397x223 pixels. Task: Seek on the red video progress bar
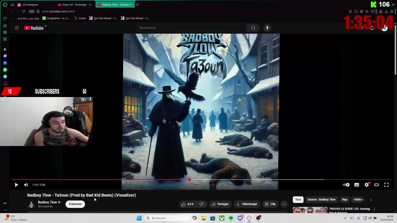coord(101,180)
